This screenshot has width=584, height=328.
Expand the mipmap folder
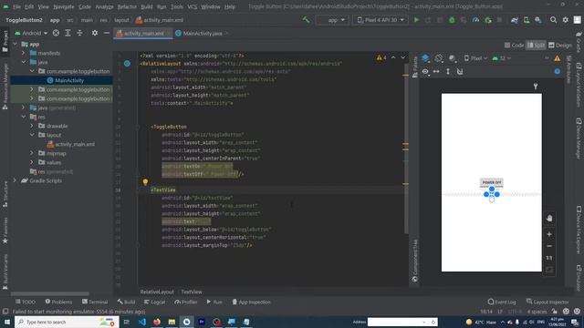pyautogui.click(x=32, y=153)
